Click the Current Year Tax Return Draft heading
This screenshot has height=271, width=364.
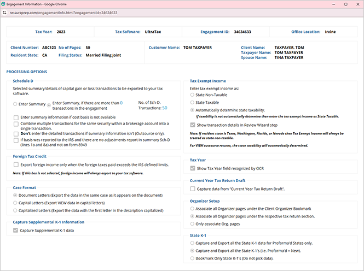pyautogui.click(x=217, y=180)
